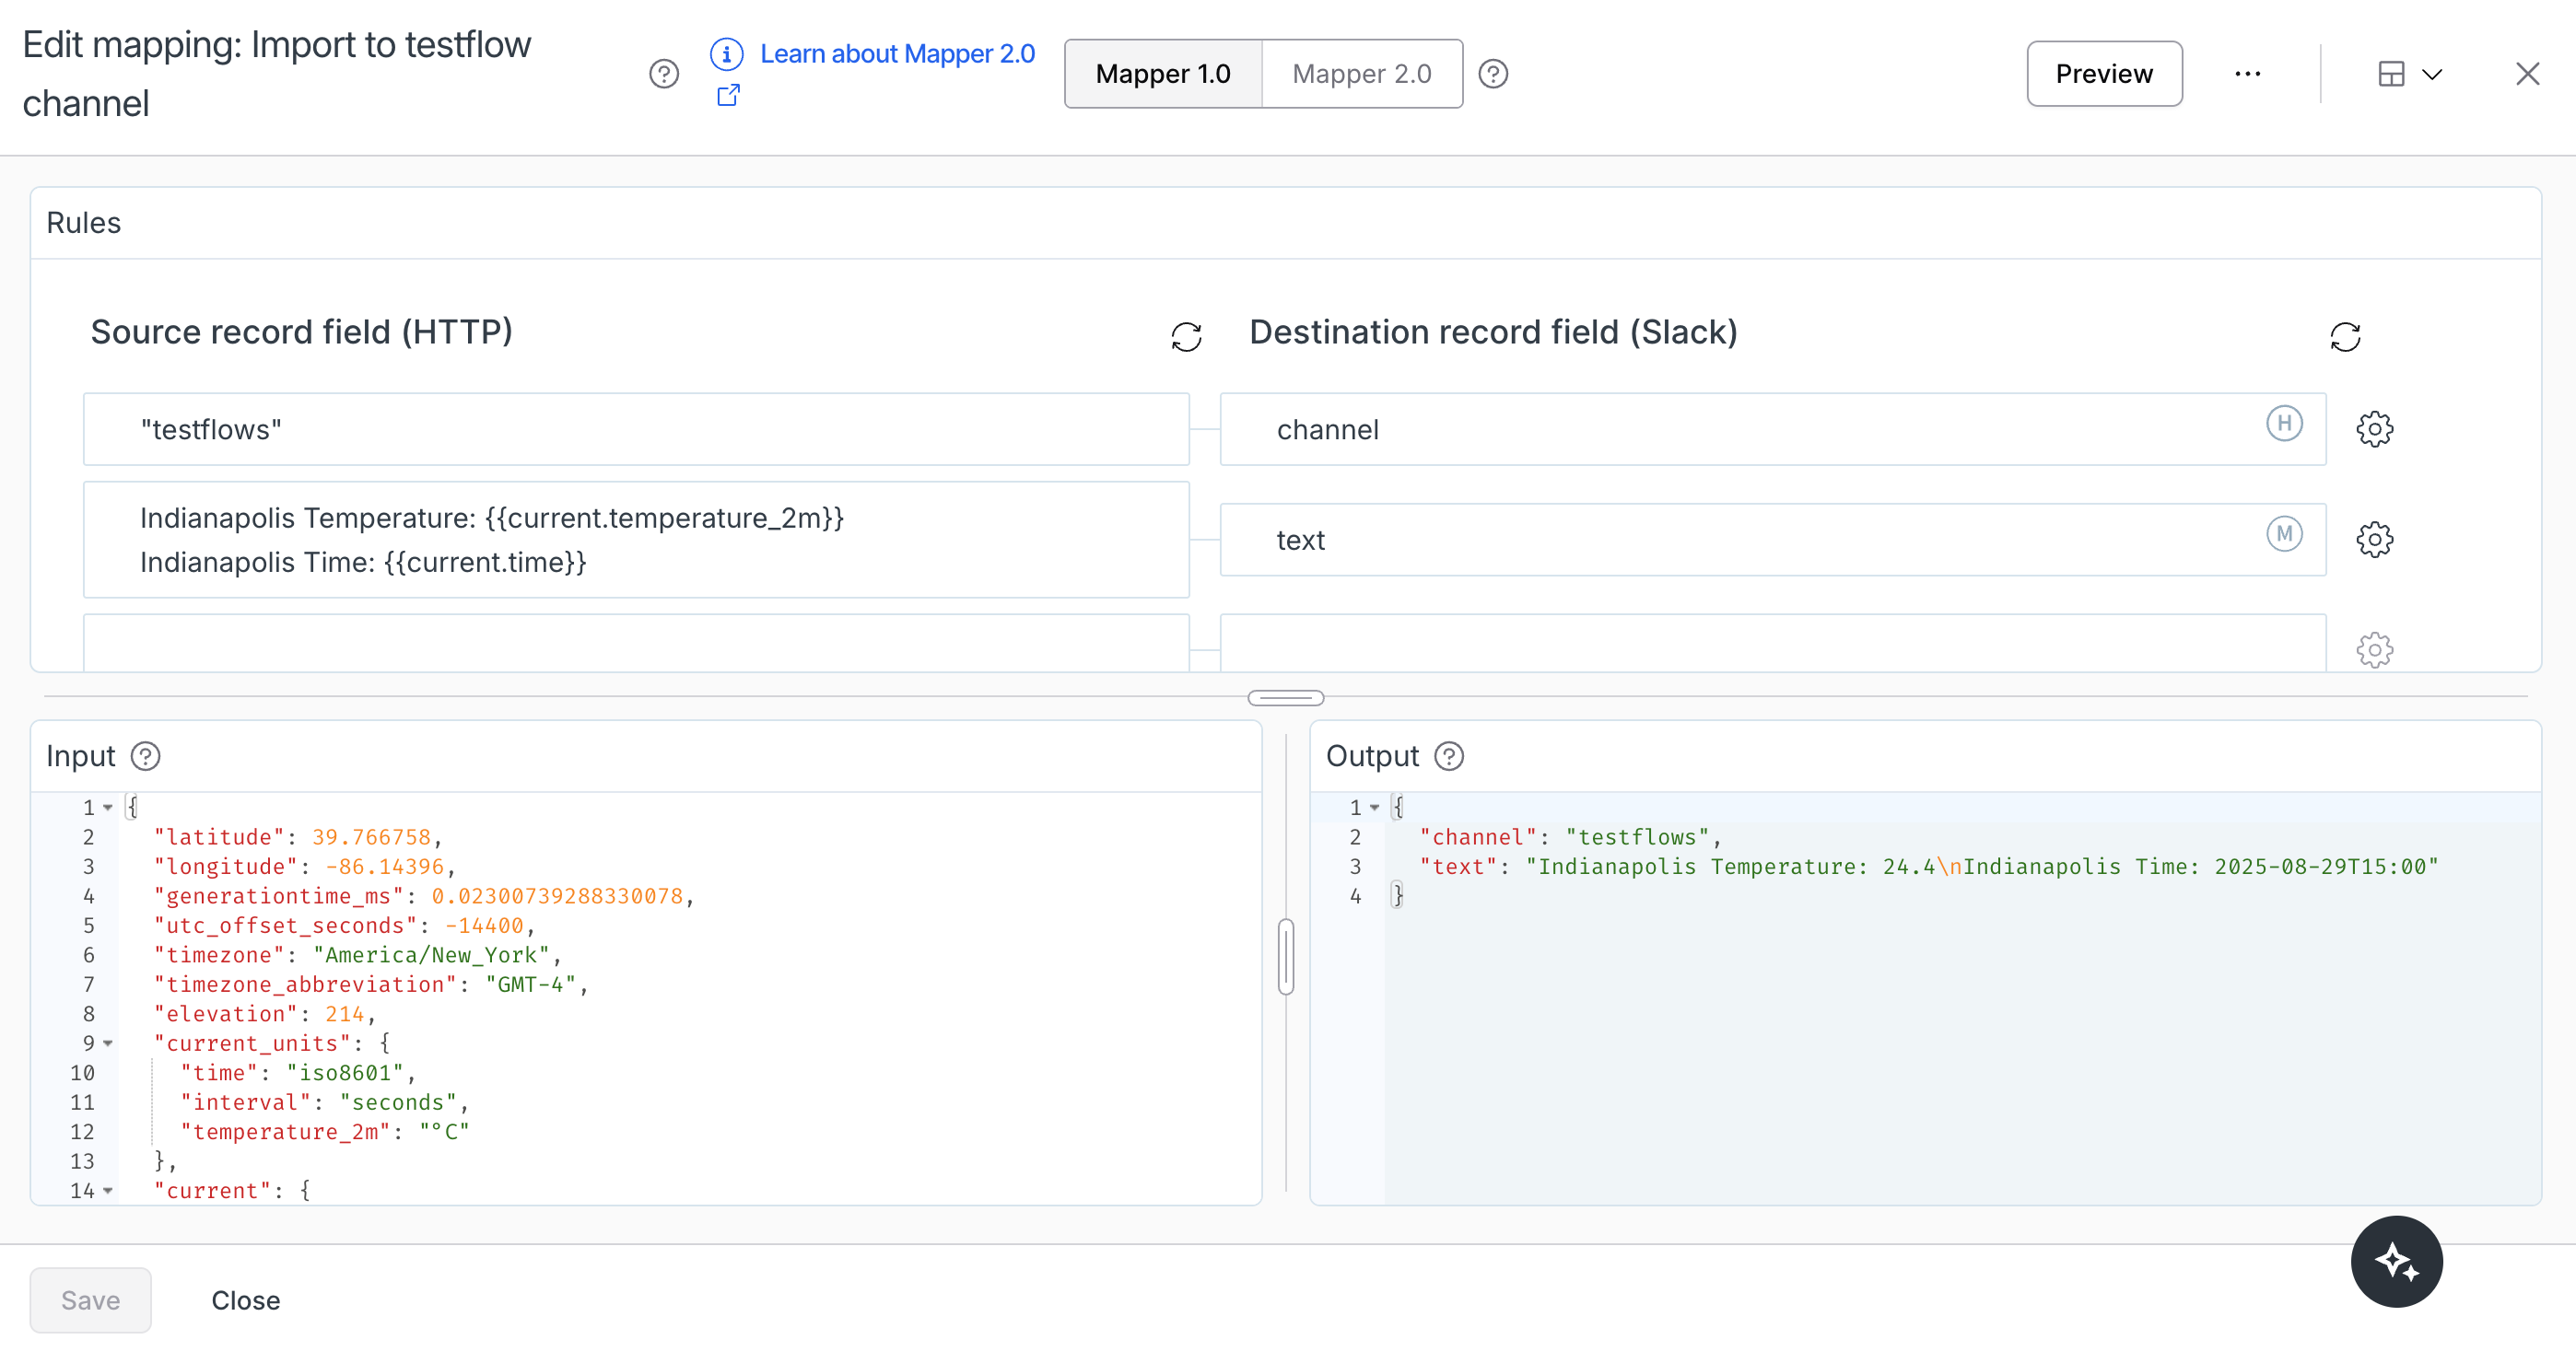This screenshot has width=2576, height=1363.
Task: Refresh the Source record field list
Action: (x=1186, y=336)
